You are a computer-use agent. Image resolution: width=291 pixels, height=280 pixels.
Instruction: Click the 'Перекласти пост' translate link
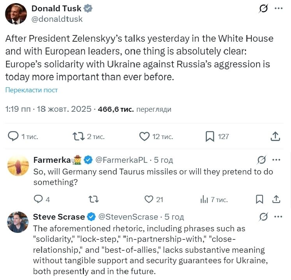(32, 90)
